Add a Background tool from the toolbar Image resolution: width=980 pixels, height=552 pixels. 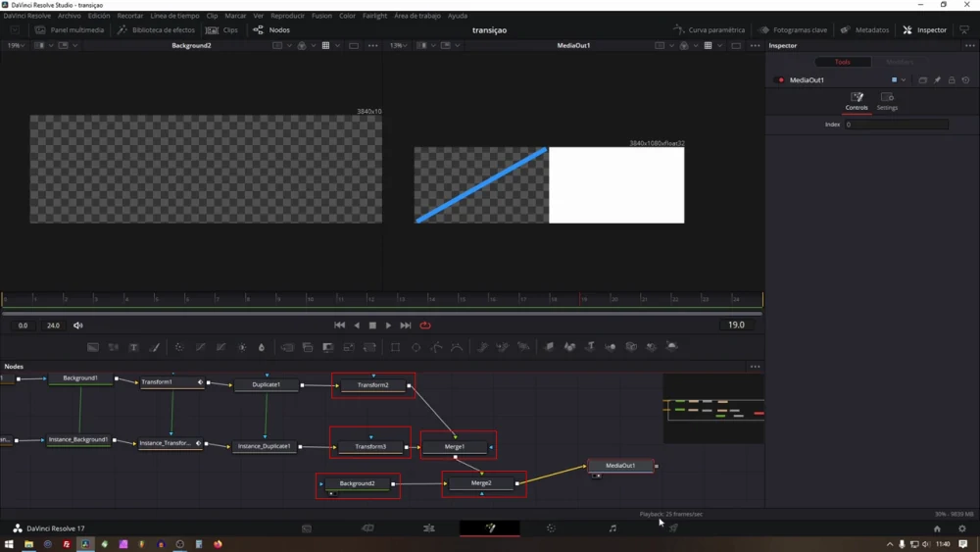coord(93,347)
